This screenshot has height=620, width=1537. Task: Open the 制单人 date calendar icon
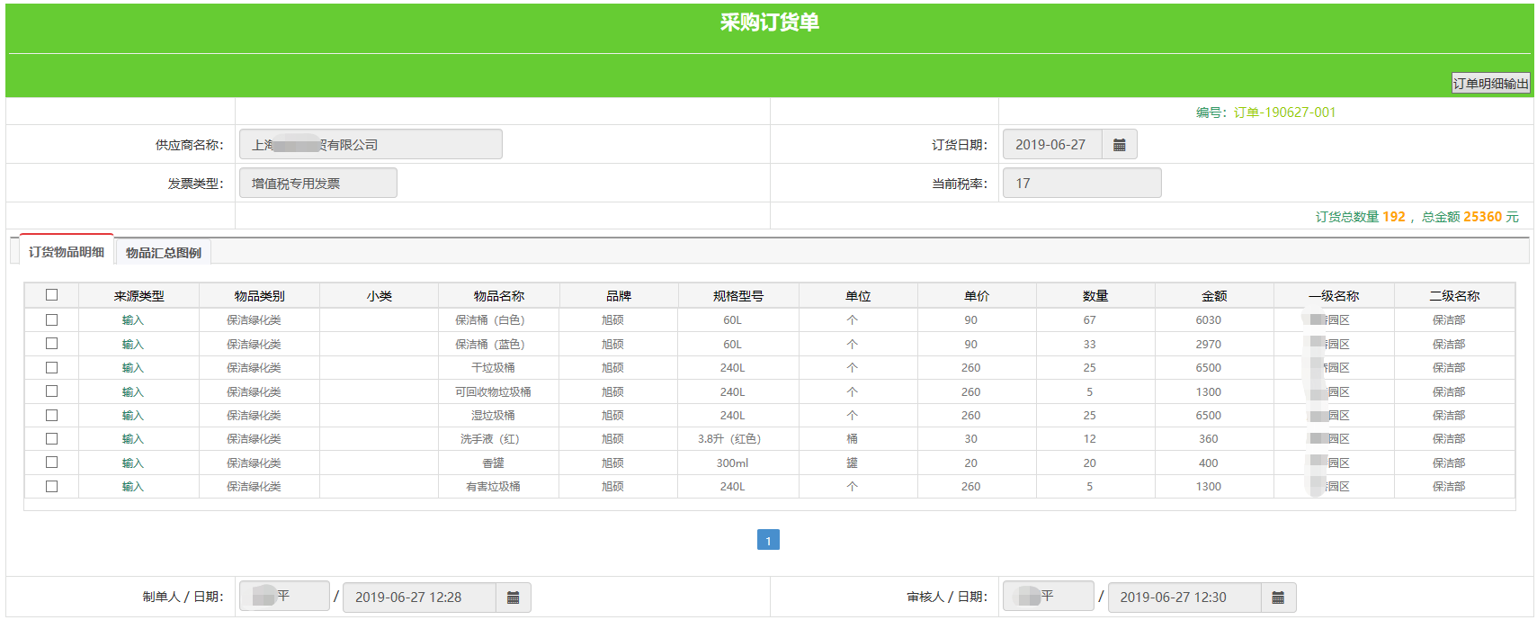[513, 598]
